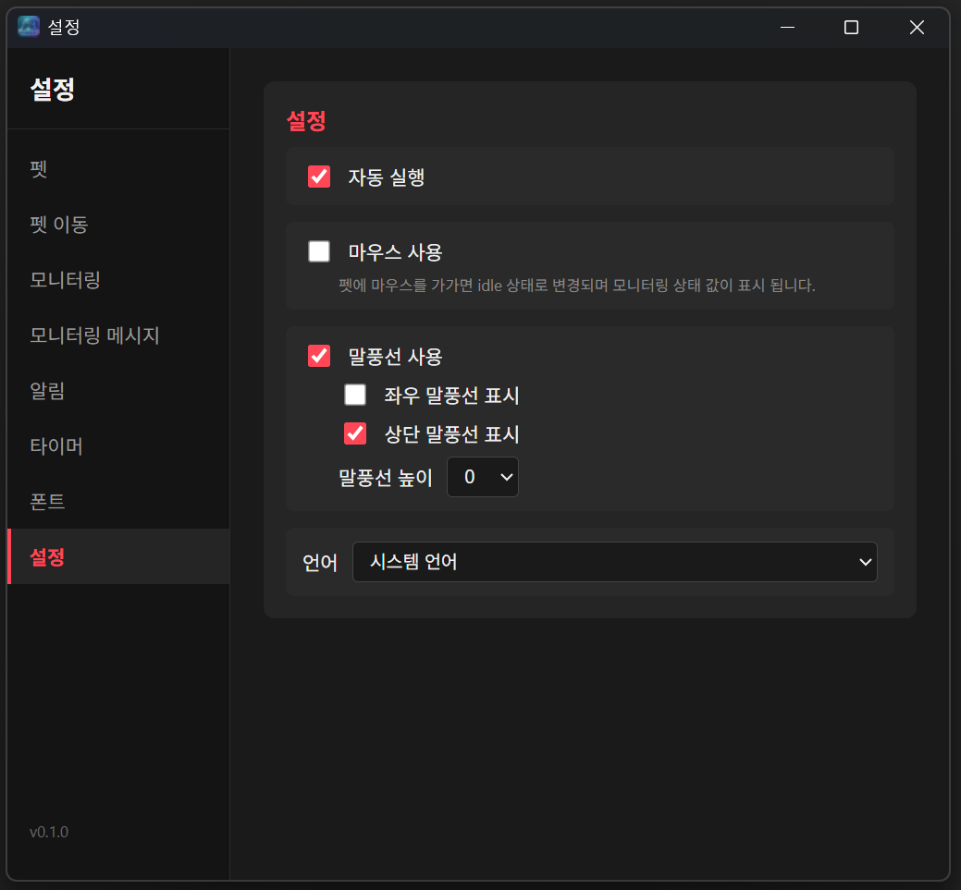This screenshot has height=890, width=961.
Task: Enable the 마우스 사용 checkbox
Action: coord(319,251)
